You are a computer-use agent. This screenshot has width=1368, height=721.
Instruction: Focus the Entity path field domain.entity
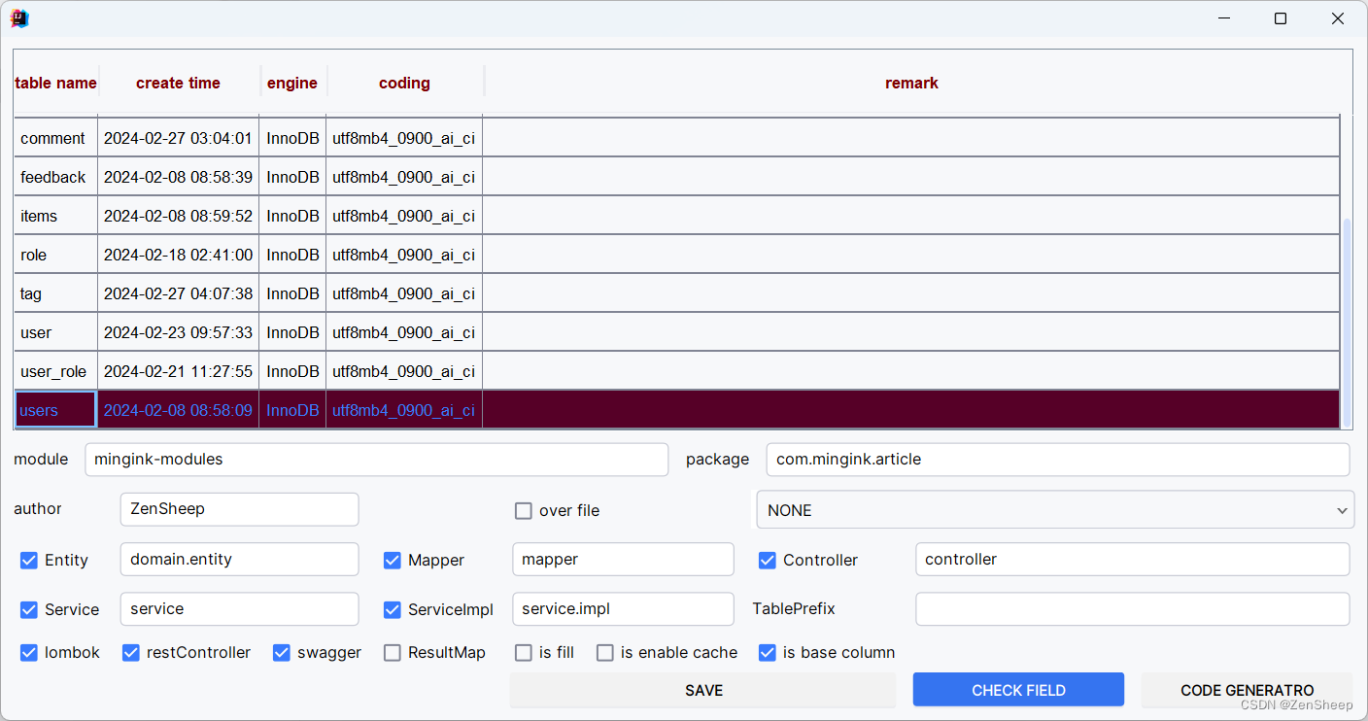coord(239,559)
